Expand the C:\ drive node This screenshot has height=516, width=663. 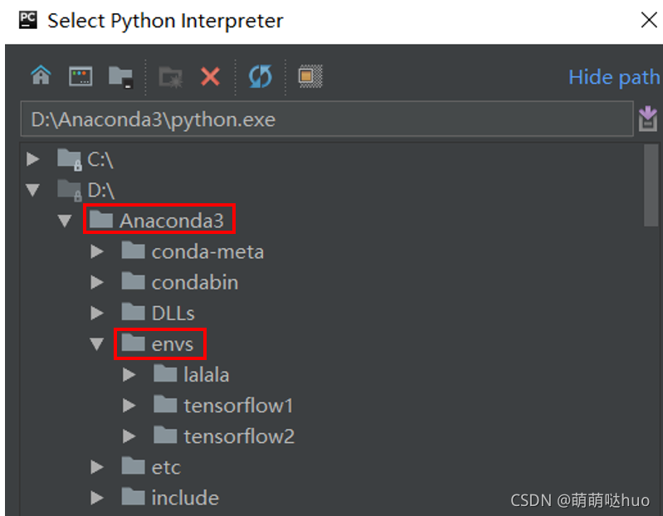(33, 159)
